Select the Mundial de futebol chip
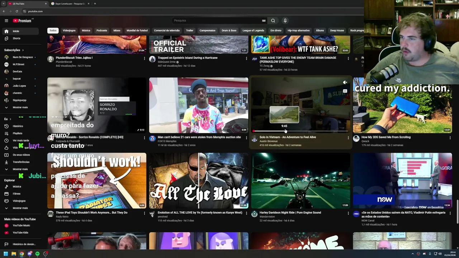The image size is (459, 258). tap(137, 30)
